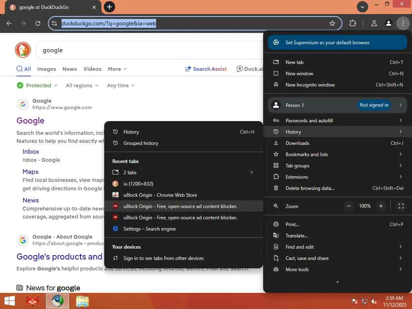
Task: Click the Supermium browser taskbar icon
Action: pyautogui.click(x=58, y=301)
